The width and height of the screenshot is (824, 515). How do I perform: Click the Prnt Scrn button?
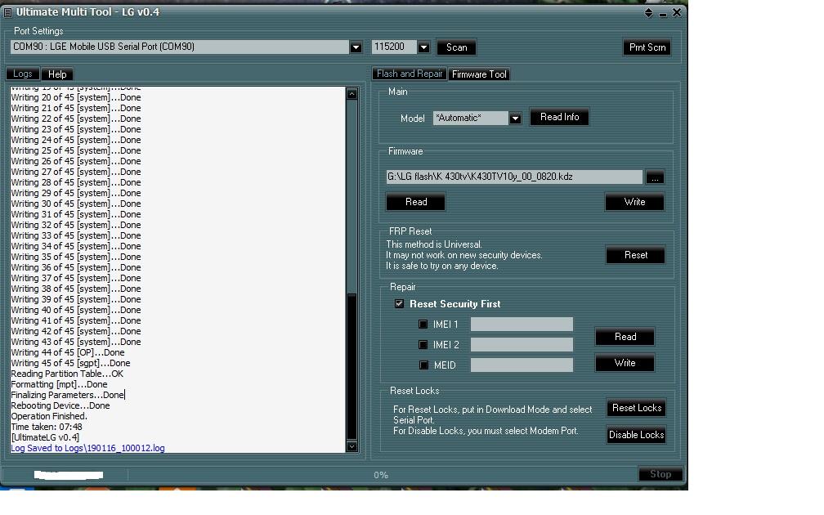(647, 47)
